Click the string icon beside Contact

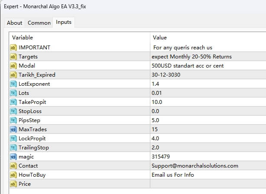(x=13, y=166)
